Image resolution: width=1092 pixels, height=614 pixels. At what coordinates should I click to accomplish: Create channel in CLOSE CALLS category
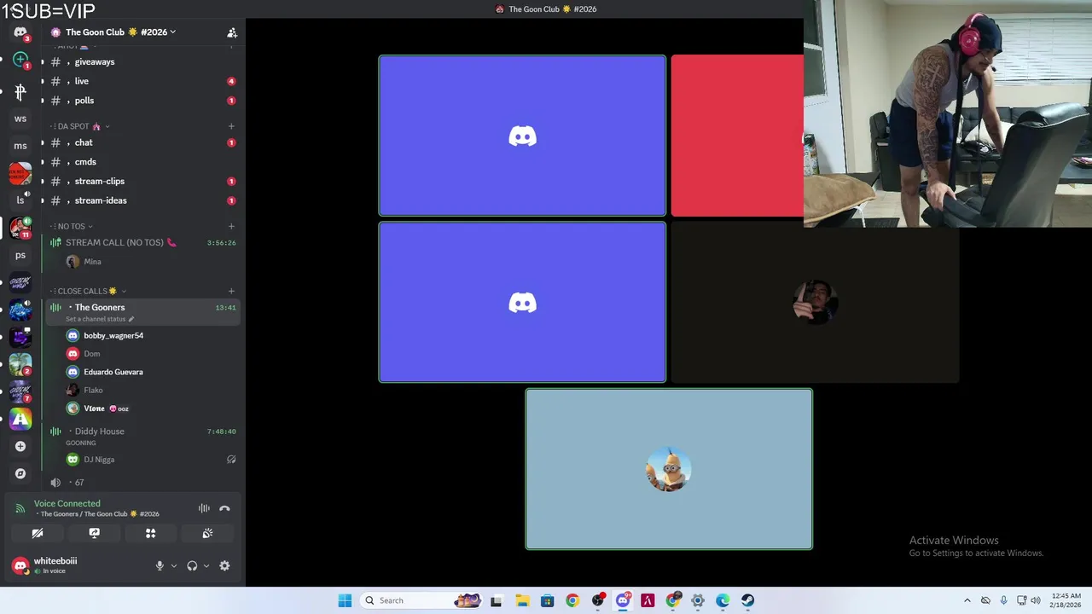(x=231, y=291)
